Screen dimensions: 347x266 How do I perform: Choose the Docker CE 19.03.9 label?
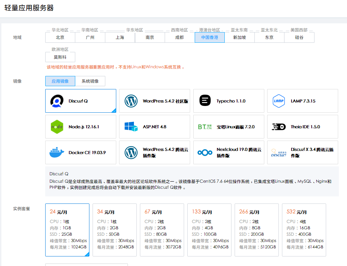coord(87,153)
